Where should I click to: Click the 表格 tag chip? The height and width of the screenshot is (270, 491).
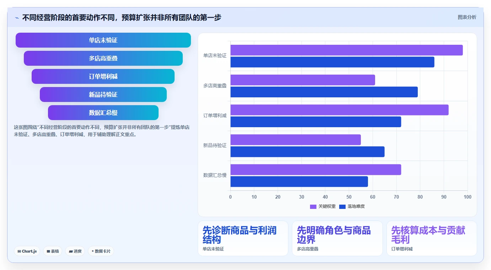[53, 251]
